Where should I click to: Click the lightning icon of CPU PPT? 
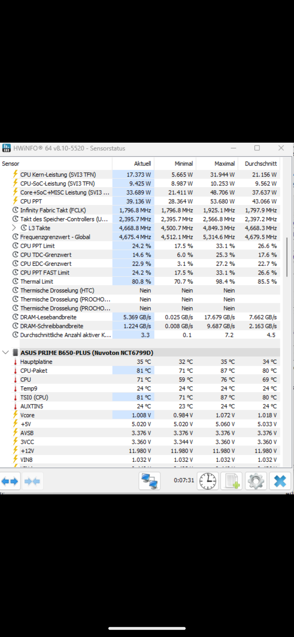click(x=15, y=201)
